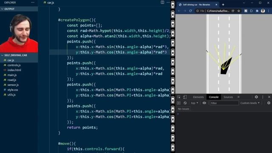Screen dimensions: 272x153
Task: Clear the console
Action: click(185, 103)
